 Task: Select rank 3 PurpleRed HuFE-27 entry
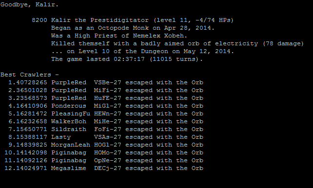[x=106, y=98]
